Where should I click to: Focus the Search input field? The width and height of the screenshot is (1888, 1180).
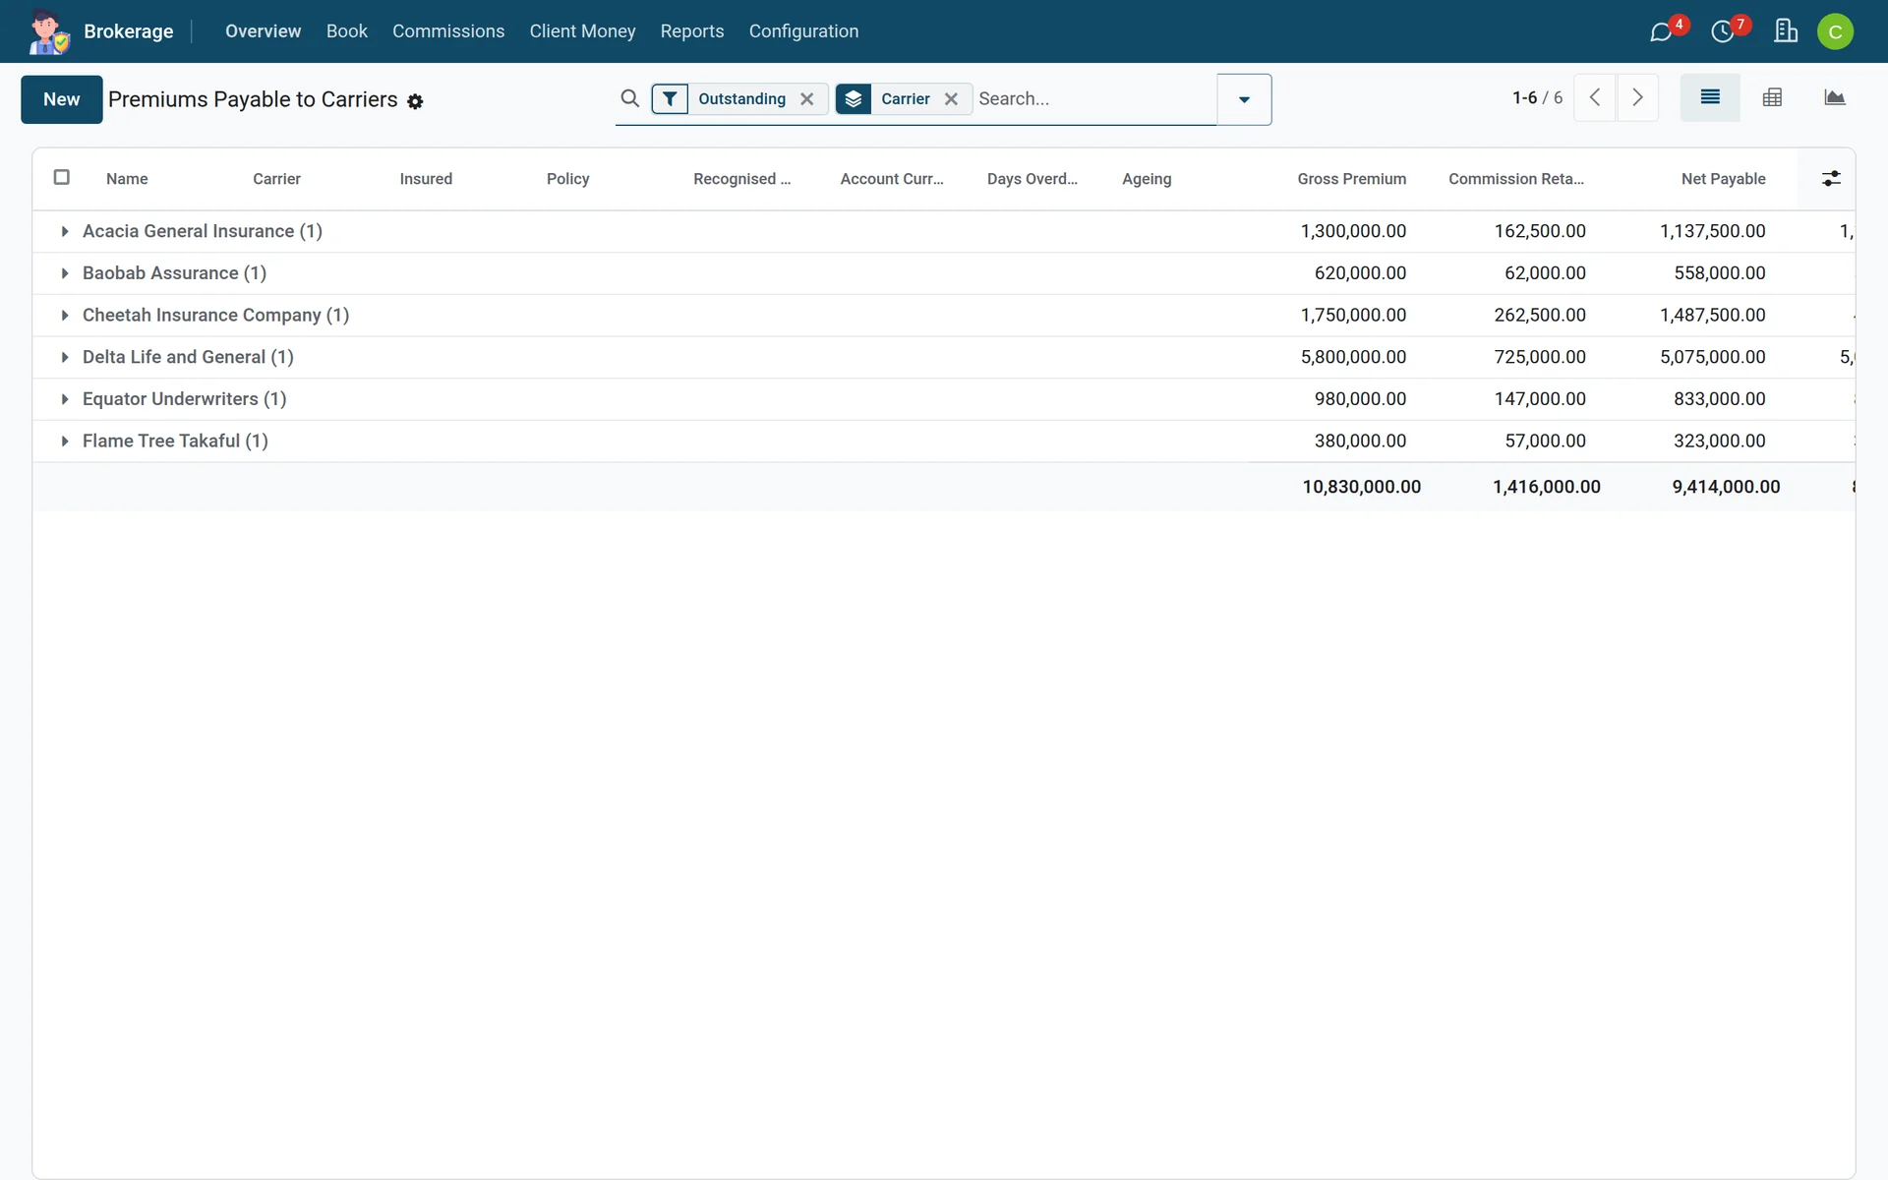point(1093,98)
